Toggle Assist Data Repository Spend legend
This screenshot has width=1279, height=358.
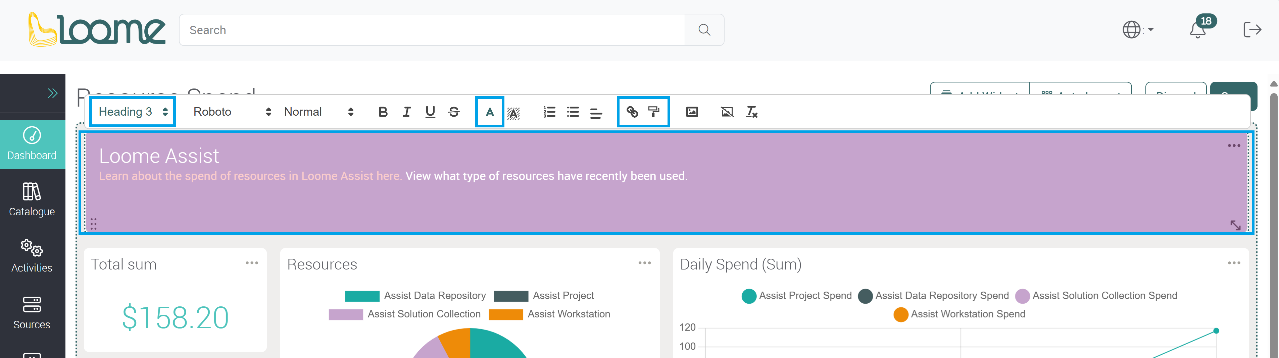(x=933, y=296)
